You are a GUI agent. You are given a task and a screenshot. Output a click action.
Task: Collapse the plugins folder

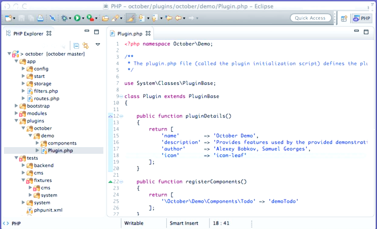(16, 121)
